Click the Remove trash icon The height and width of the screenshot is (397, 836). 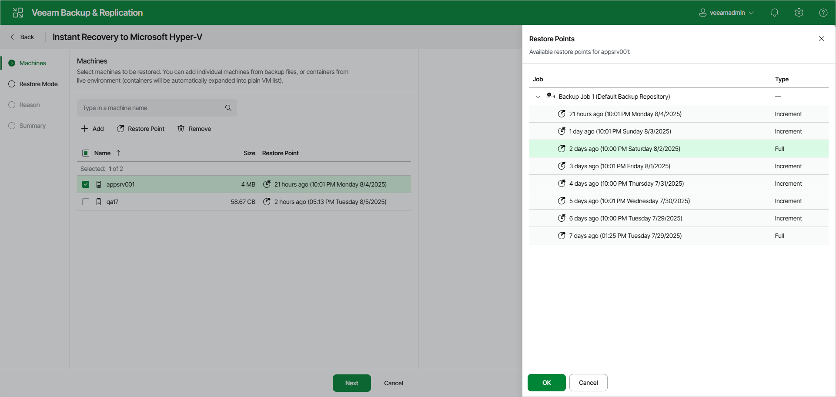(x=181, y=129)
